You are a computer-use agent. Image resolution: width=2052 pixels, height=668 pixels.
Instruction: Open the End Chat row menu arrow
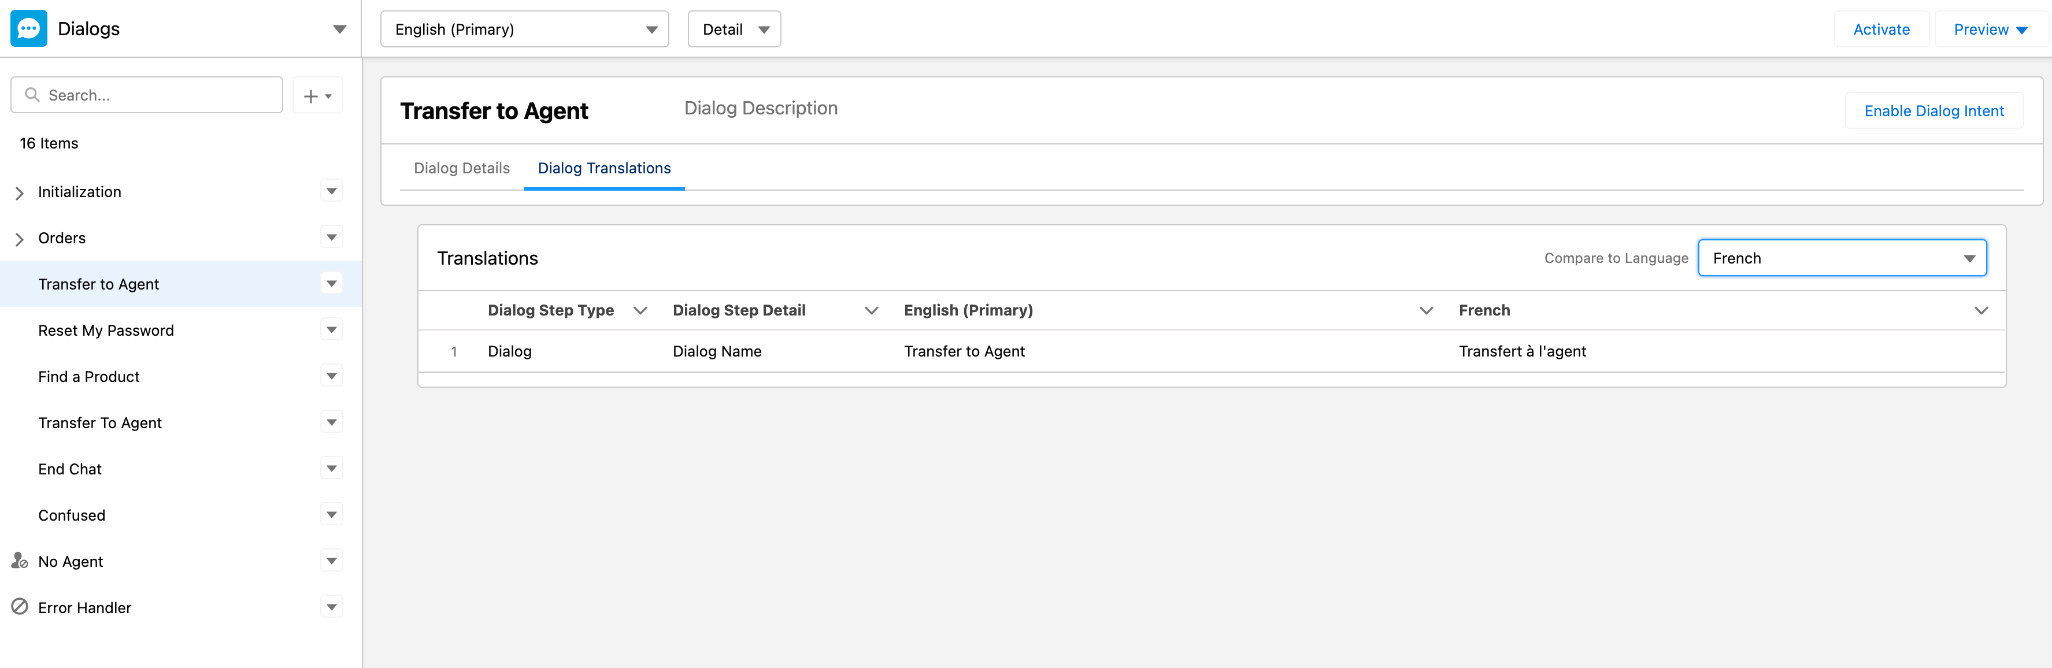[x=331, y=468]
